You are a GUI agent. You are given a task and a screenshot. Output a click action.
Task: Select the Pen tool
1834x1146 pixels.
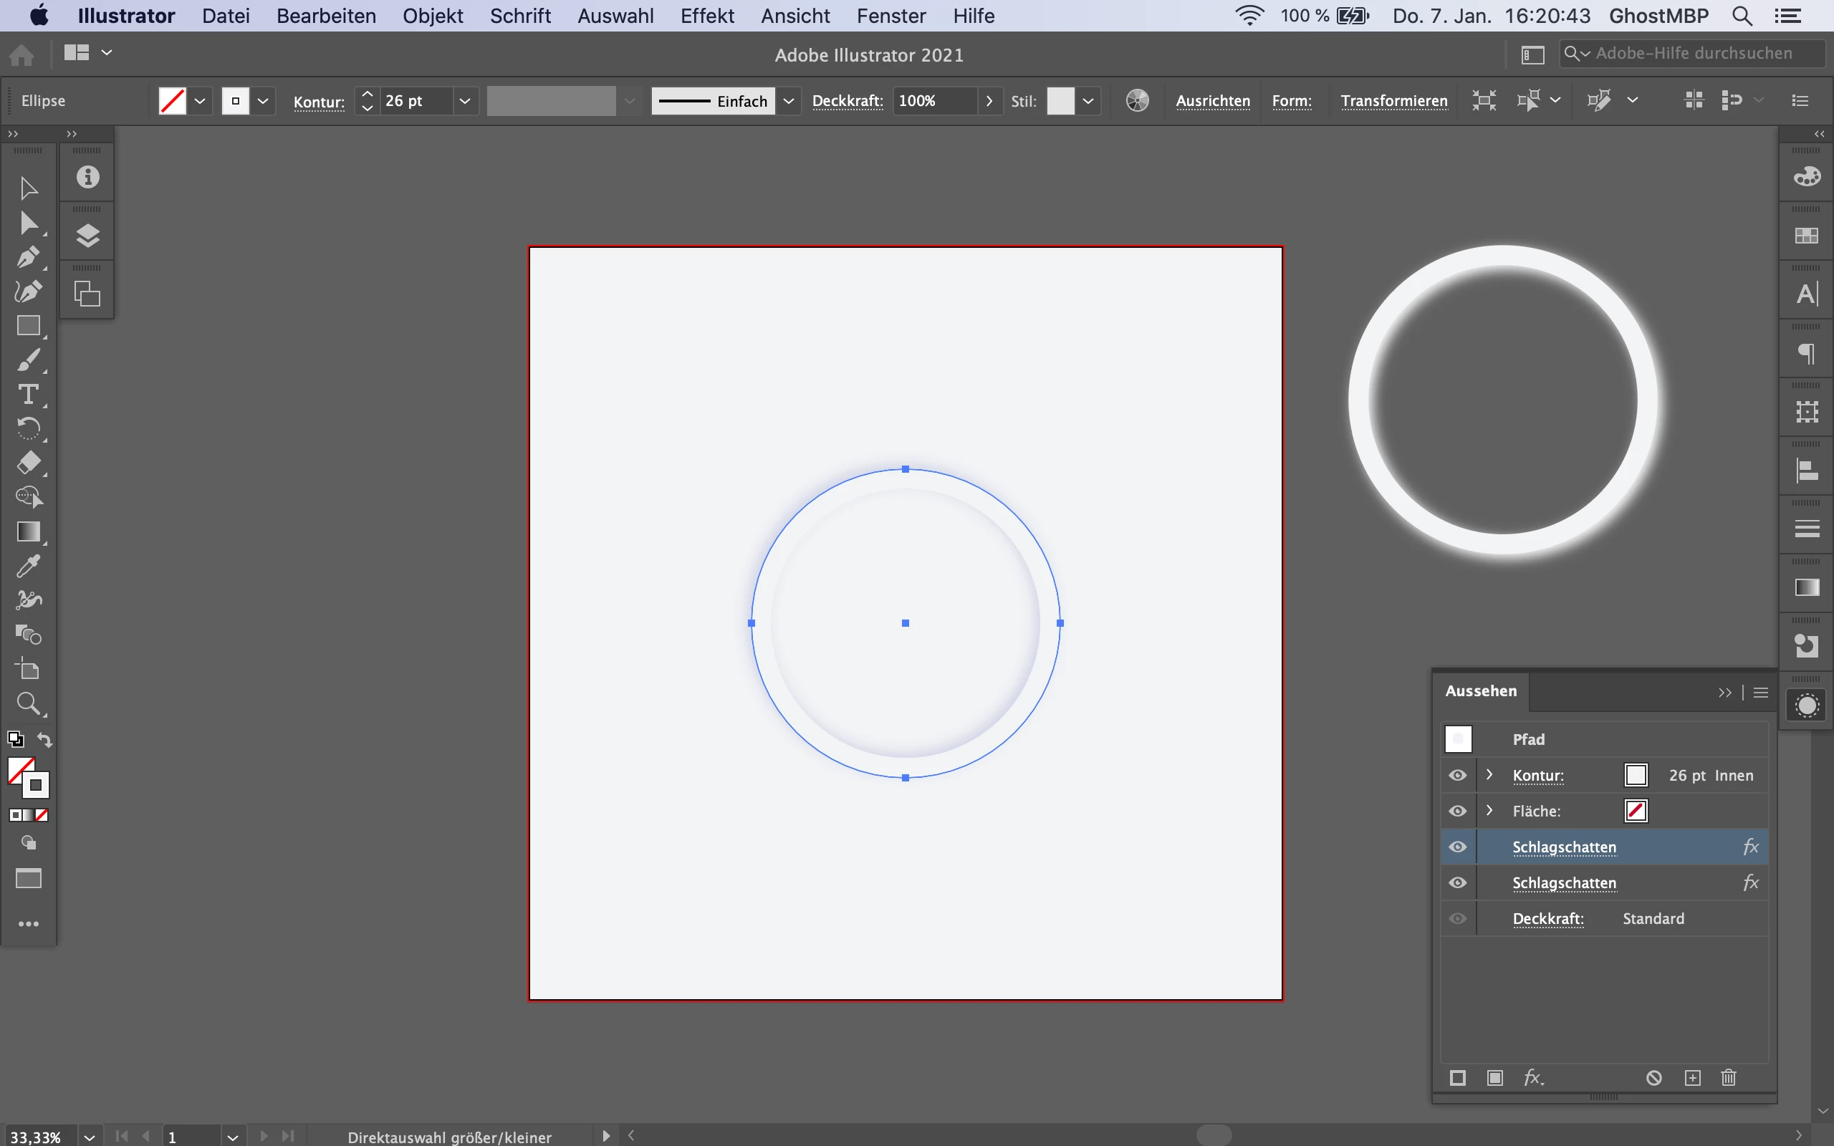[28, 257]
